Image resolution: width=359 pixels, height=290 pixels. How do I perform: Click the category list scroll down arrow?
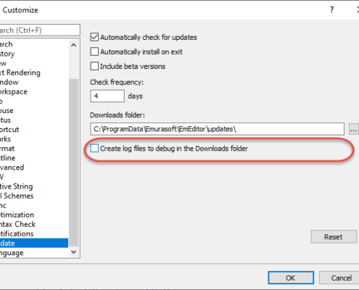coord(74,252)
